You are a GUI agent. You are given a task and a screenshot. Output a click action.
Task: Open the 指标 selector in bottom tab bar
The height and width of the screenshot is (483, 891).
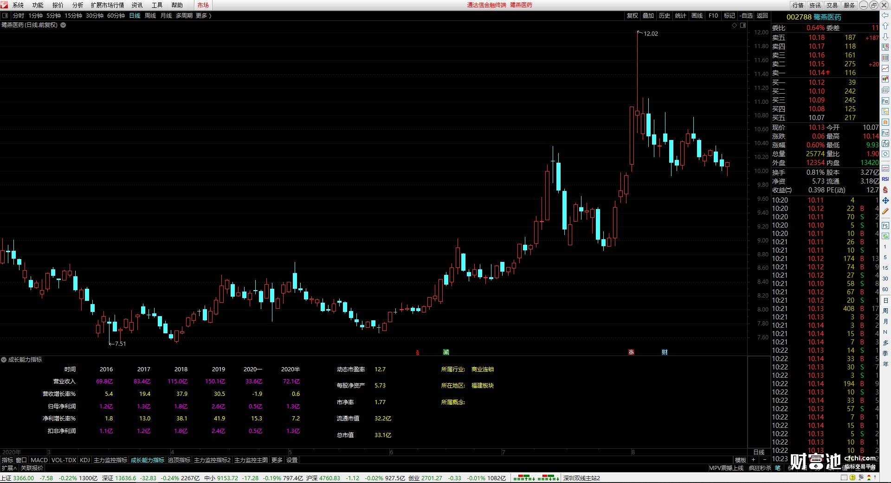[7, 460]
